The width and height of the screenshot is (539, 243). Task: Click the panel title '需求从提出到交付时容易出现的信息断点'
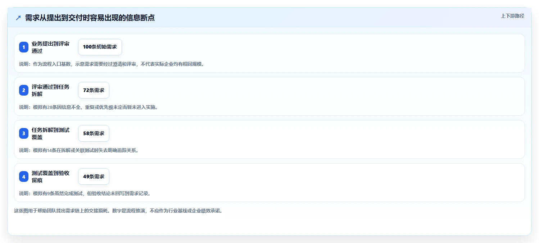pyautogui.click(x=90, y=18)
